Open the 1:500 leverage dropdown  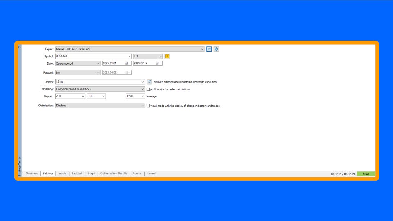tap(135, 96)
